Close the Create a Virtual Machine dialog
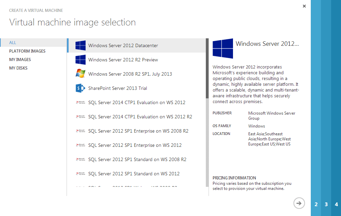This screenshot has height=216, width=341. click(304, 6)
